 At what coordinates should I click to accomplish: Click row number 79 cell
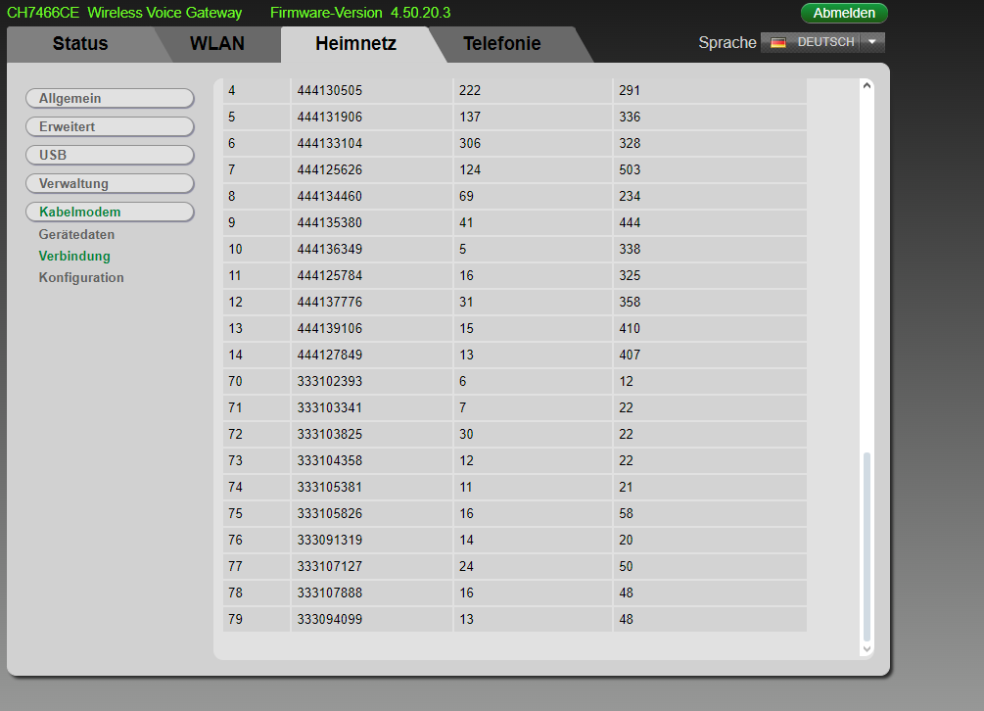[257, 619]
